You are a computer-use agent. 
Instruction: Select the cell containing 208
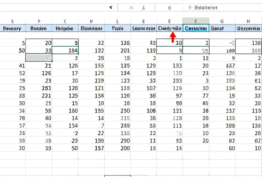(118, 148)
